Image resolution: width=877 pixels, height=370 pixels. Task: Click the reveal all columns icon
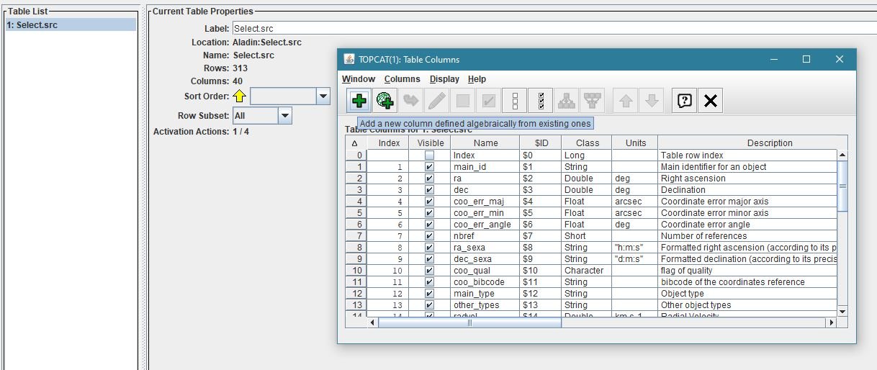click(541, 101)
